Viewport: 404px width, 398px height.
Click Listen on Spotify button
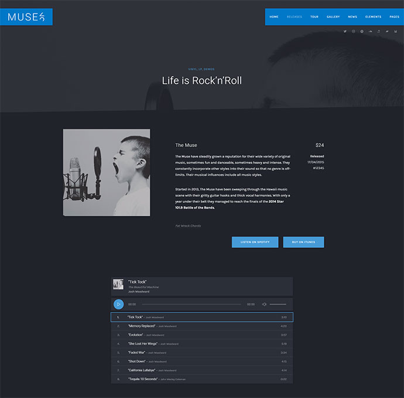point(255,242)
